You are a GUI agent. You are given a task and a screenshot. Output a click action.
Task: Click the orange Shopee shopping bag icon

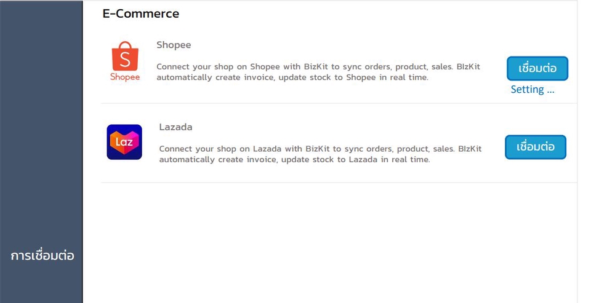(x=125, y=56)
